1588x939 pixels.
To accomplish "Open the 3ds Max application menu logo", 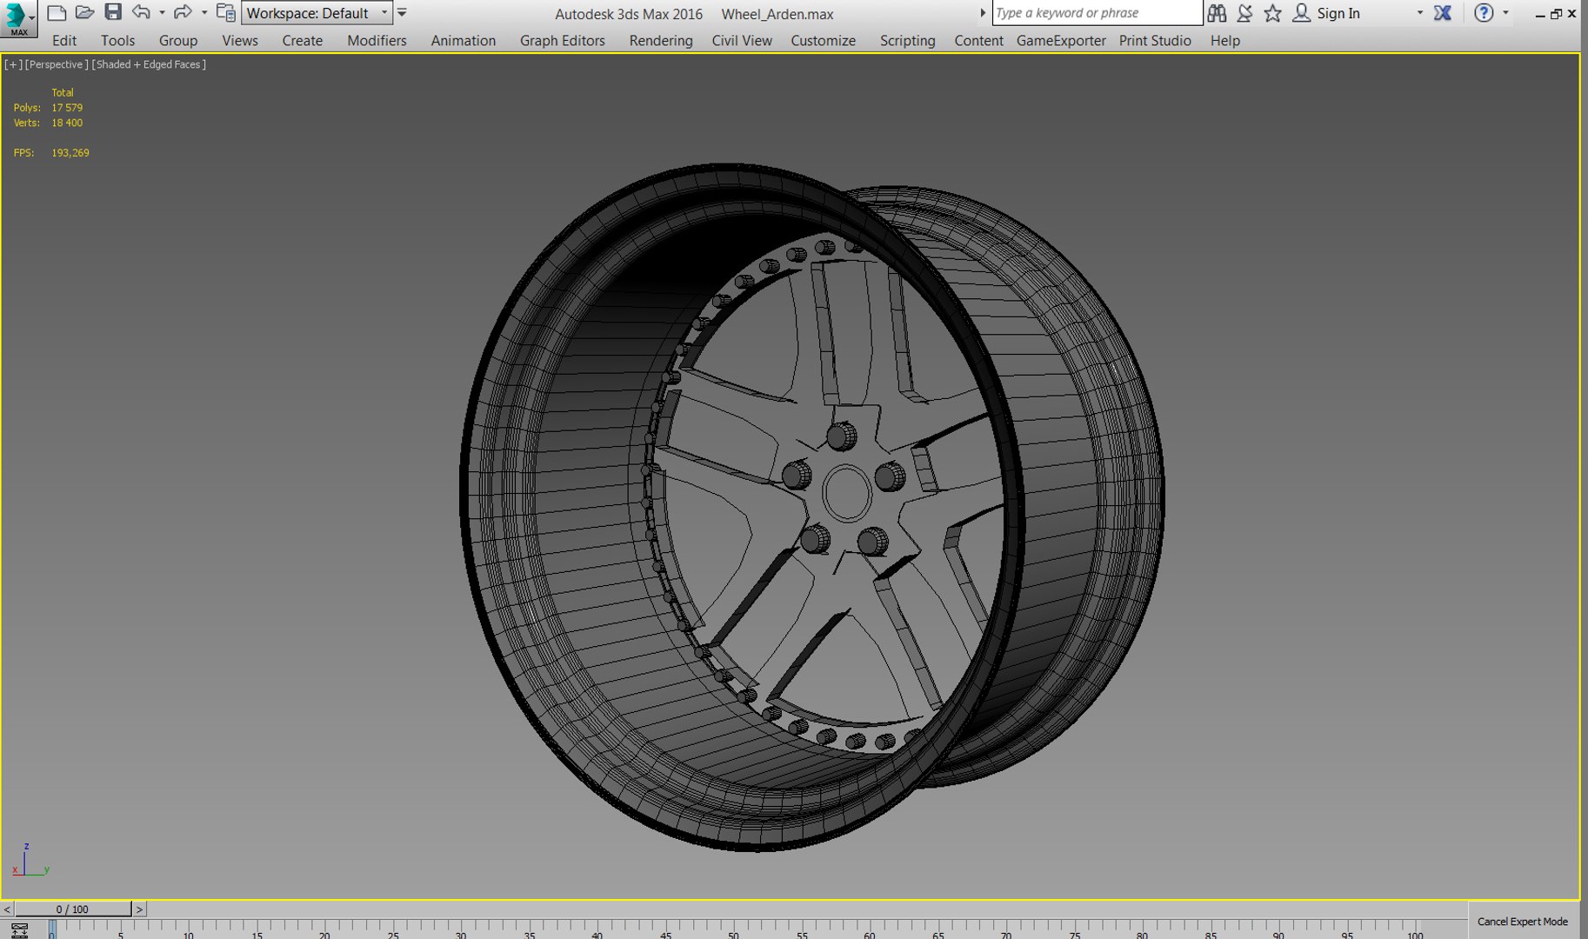I will click(x=18, y=18).
